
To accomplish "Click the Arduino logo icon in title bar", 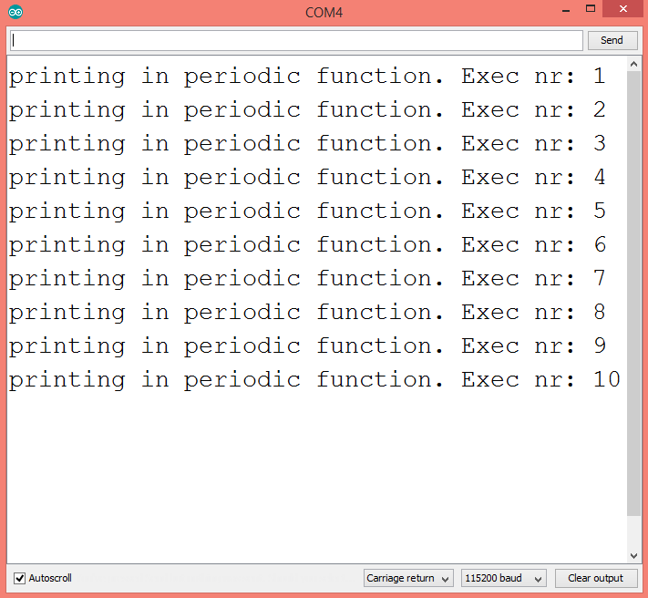I will (x=15, y=12).
